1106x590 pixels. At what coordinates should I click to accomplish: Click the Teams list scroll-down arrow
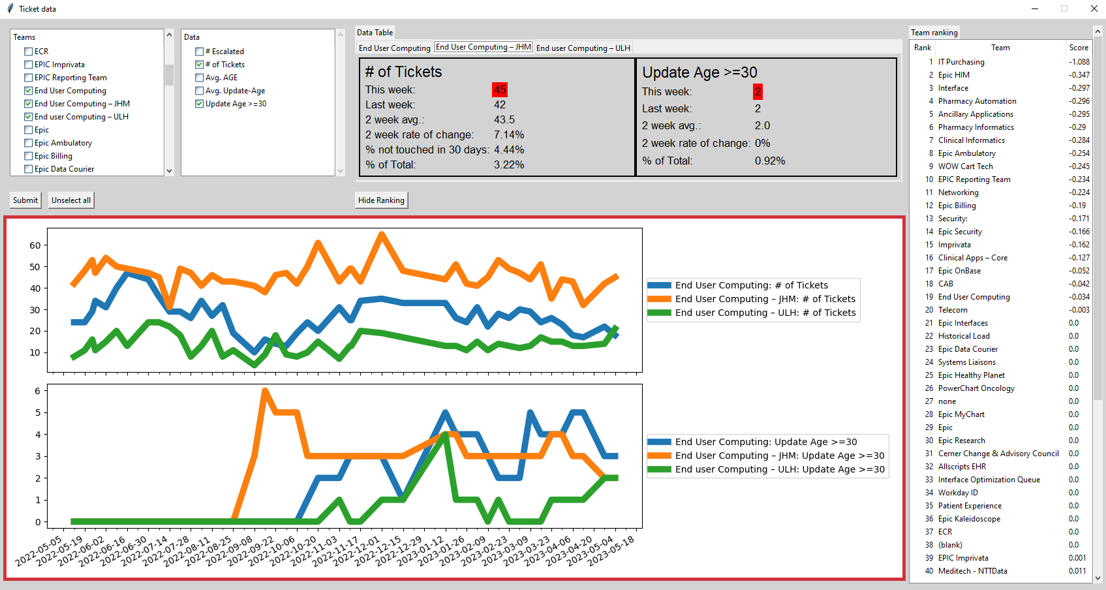tap(169, 170)
